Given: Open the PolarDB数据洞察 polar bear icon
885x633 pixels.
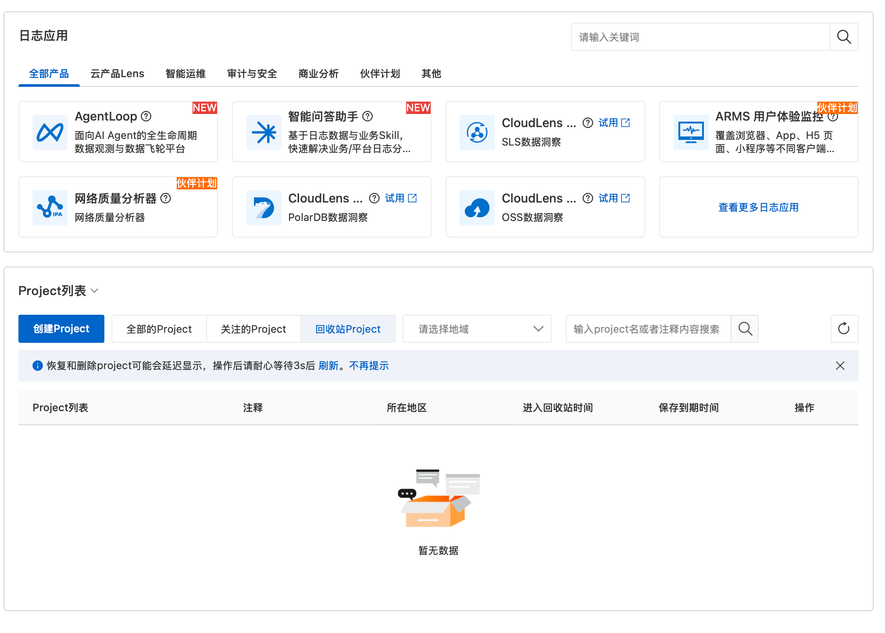Looking at the screenshot, I should [x=264, y=207].
